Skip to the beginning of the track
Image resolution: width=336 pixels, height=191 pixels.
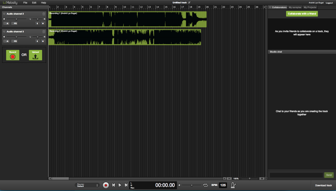114,185
